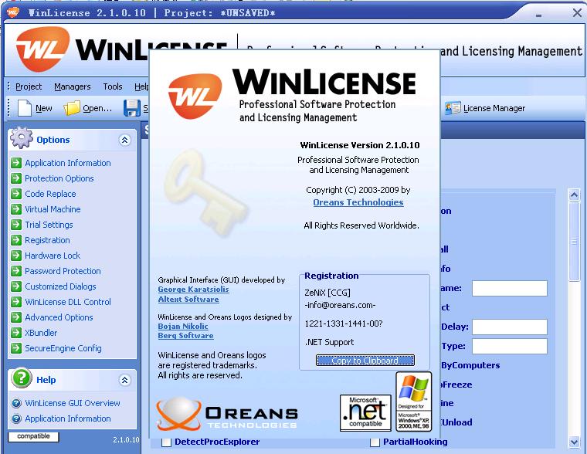
Task: Click the Designed for Windows XP badge
Action: pyautogui.click(x=414, y=401)
